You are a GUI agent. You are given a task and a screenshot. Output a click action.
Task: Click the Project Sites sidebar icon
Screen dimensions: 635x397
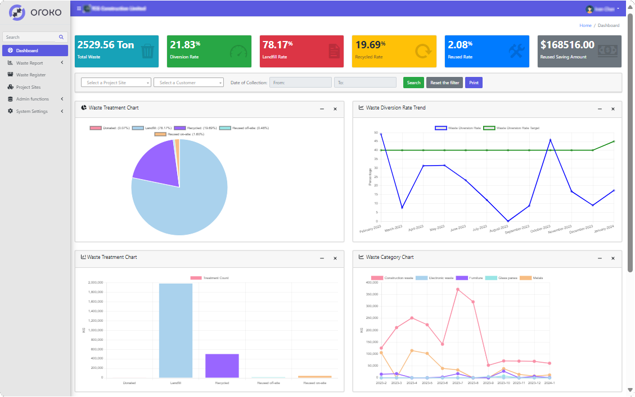(10, 87)
